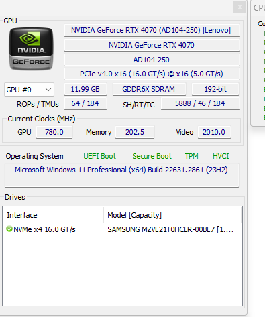Image resolution: width=265 pixels, height=317 pixels.
Task: Click the Video clock value 2010.0
Action: (214, 132)
